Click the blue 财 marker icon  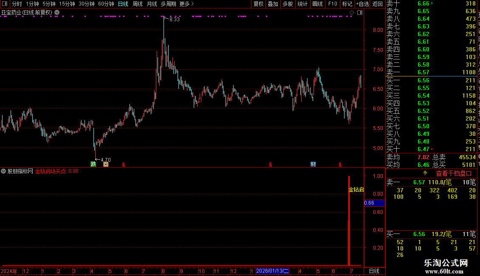point(313,164)
